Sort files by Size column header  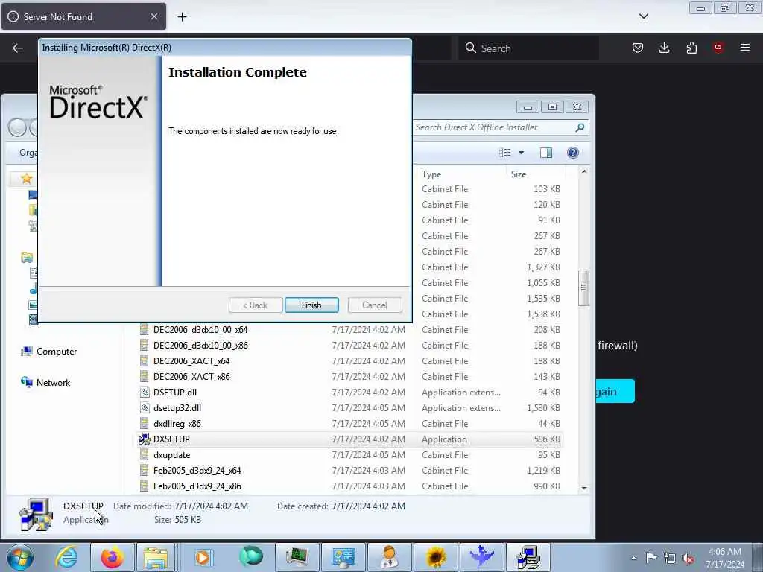click(x=535, y=174)
